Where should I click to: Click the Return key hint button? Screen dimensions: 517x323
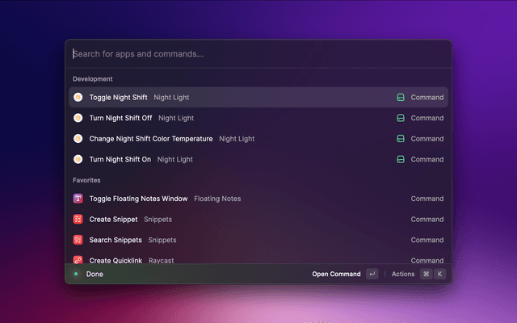click(372, 274)
